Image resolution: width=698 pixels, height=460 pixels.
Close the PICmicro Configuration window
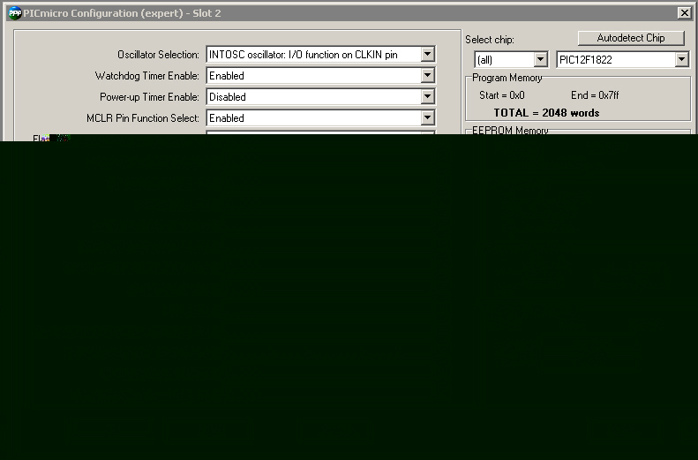click(684, 13)
